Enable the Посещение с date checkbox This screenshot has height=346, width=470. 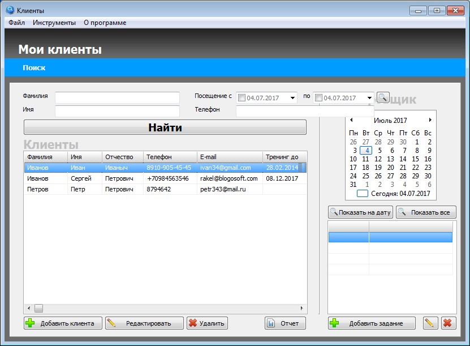pos(242,98)
